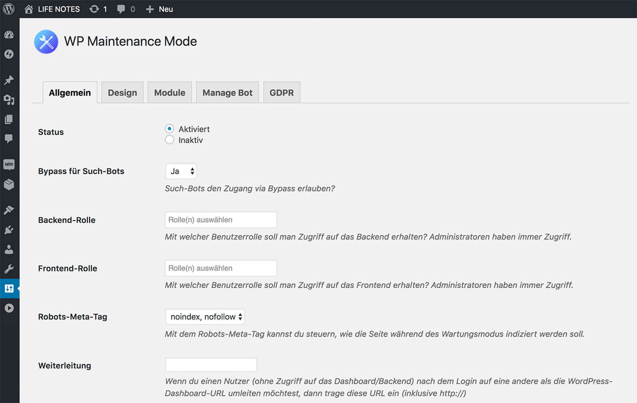The width and height of the screenshot is (637, 403).
Task: Open Posts via the pushpin sidebar icon
Action: pyautogui.click(x=9, y=80)
